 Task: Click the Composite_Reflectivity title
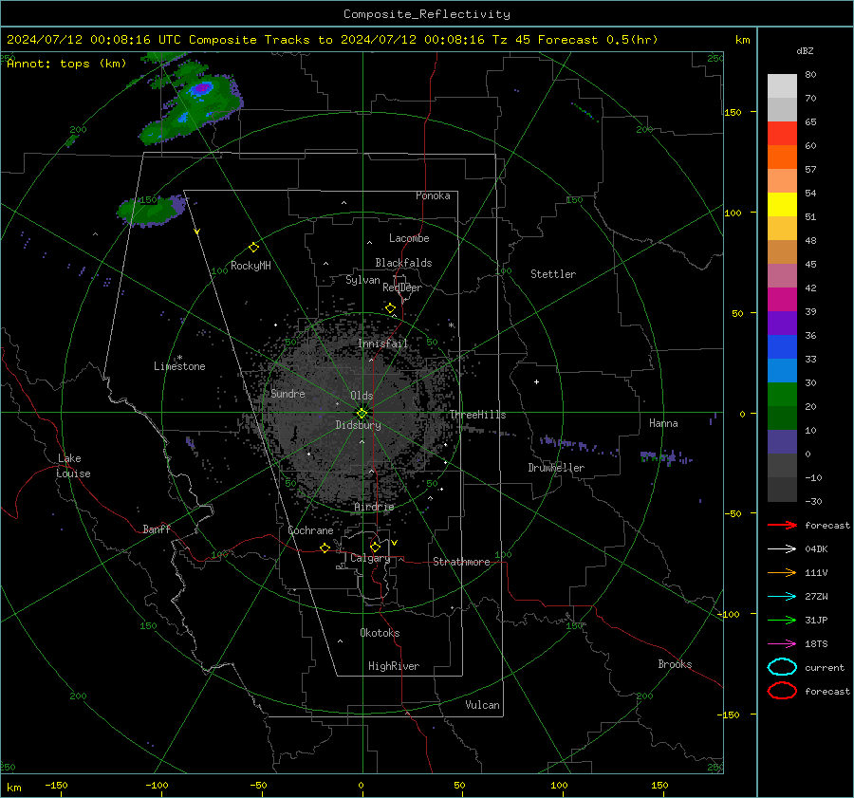click(x=427, y=14)
